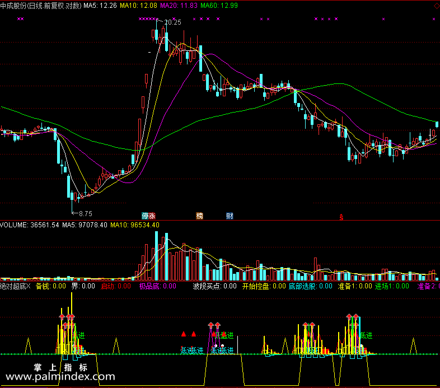This screenshot has height=388, width=440.
Task: Open the 财 financial report marker icon
Action: pyautogui.click(x=230, y=216)
